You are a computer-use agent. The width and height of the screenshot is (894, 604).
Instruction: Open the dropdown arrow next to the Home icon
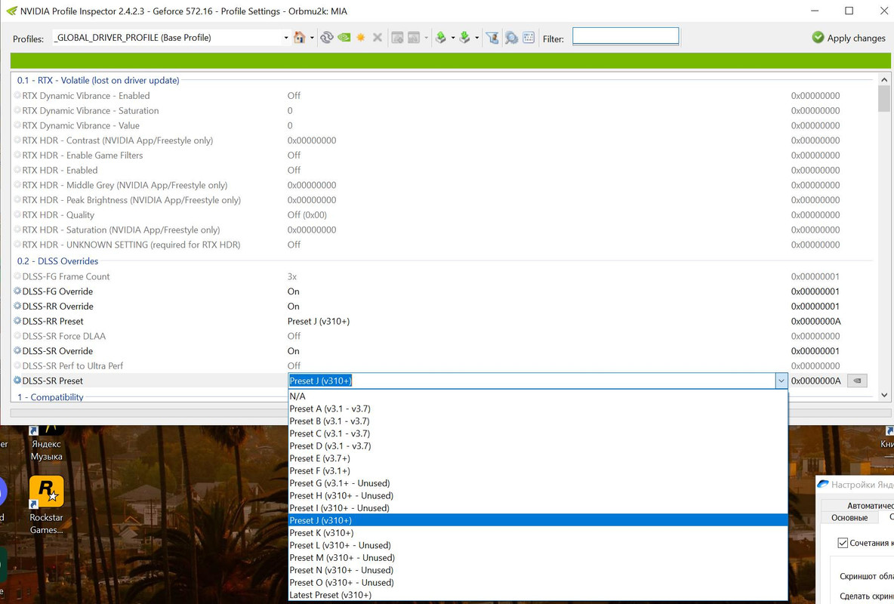point(312,38)
